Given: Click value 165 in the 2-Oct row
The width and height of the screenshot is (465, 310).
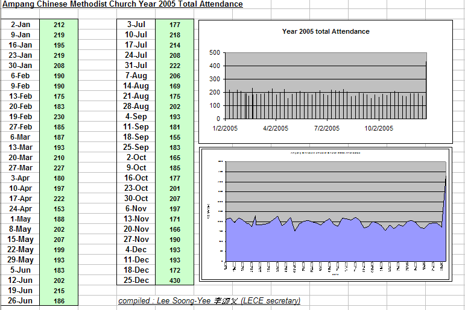Looking at the screenshot, I should click(175, 158).
